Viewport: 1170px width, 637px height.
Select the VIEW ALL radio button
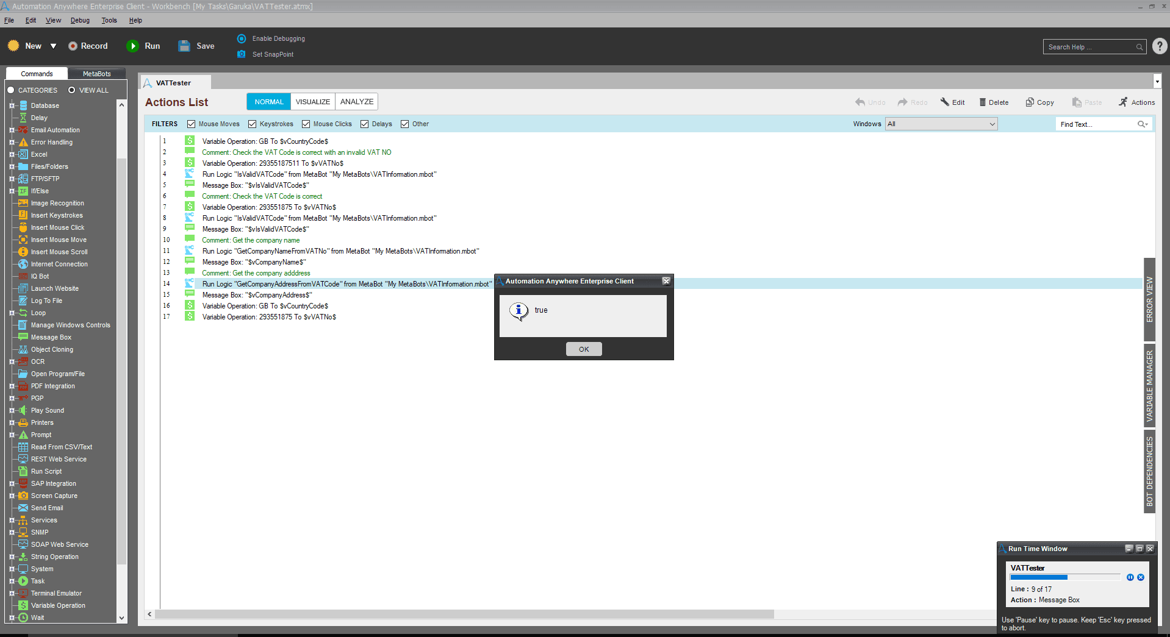click(71, 90)
